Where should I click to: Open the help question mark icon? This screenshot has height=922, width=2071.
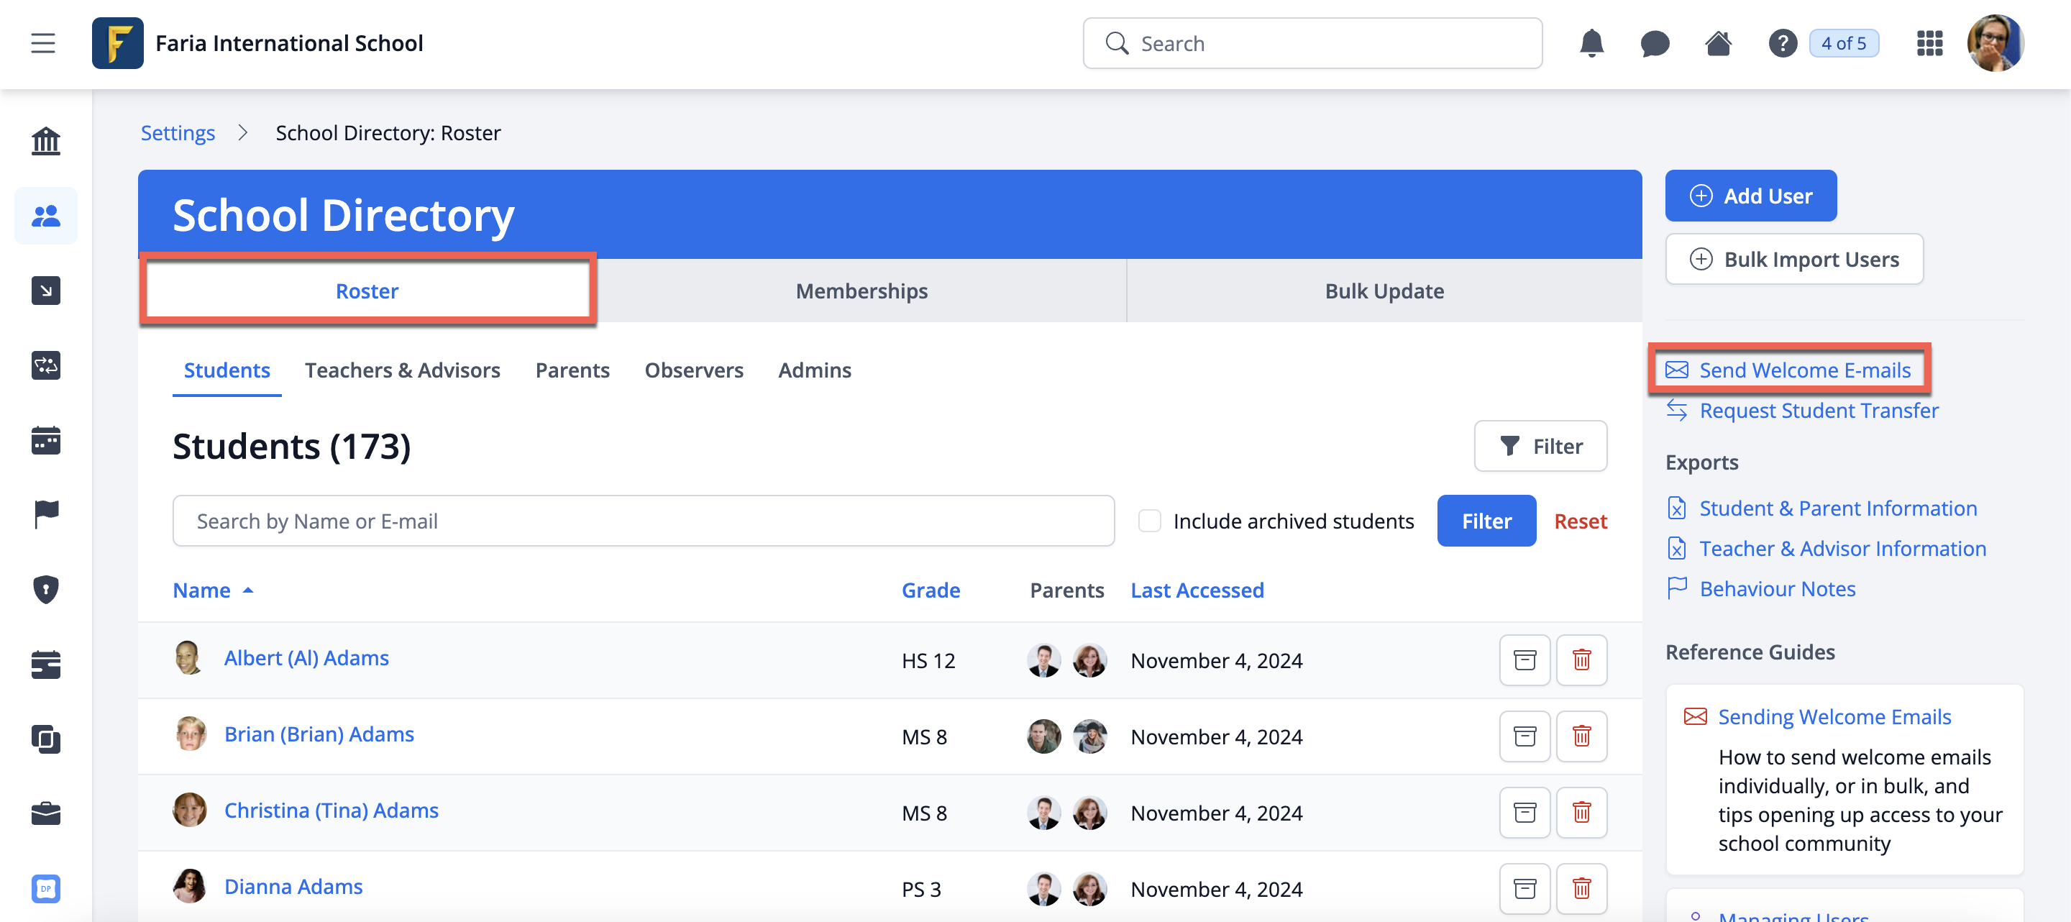click(1782, 43)
